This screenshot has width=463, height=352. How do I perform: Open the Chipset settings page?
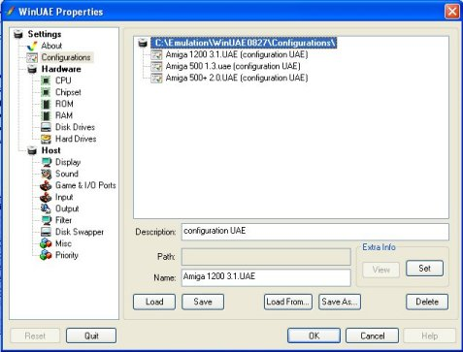(x=68, y=92)
